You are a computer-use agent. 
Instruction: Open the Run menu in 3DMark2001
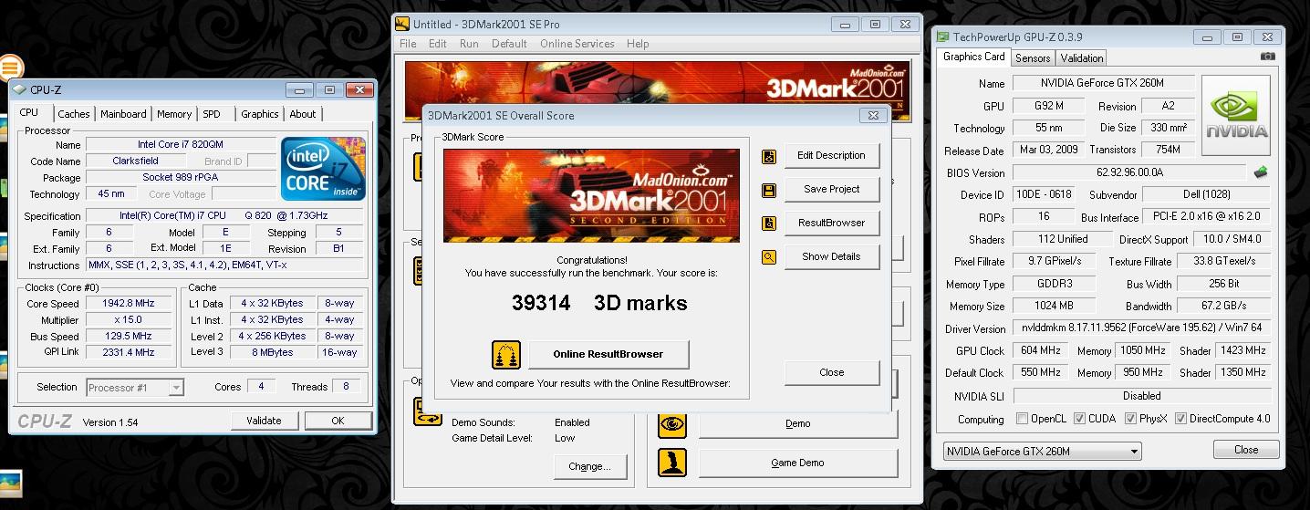[469, 44]
